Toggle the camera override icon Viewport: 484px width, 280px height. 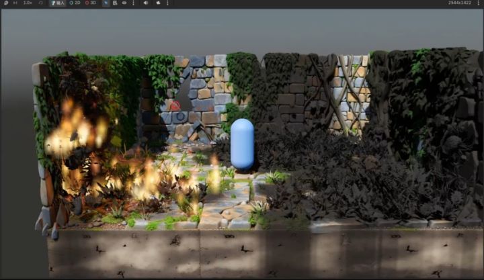[158, 3]
